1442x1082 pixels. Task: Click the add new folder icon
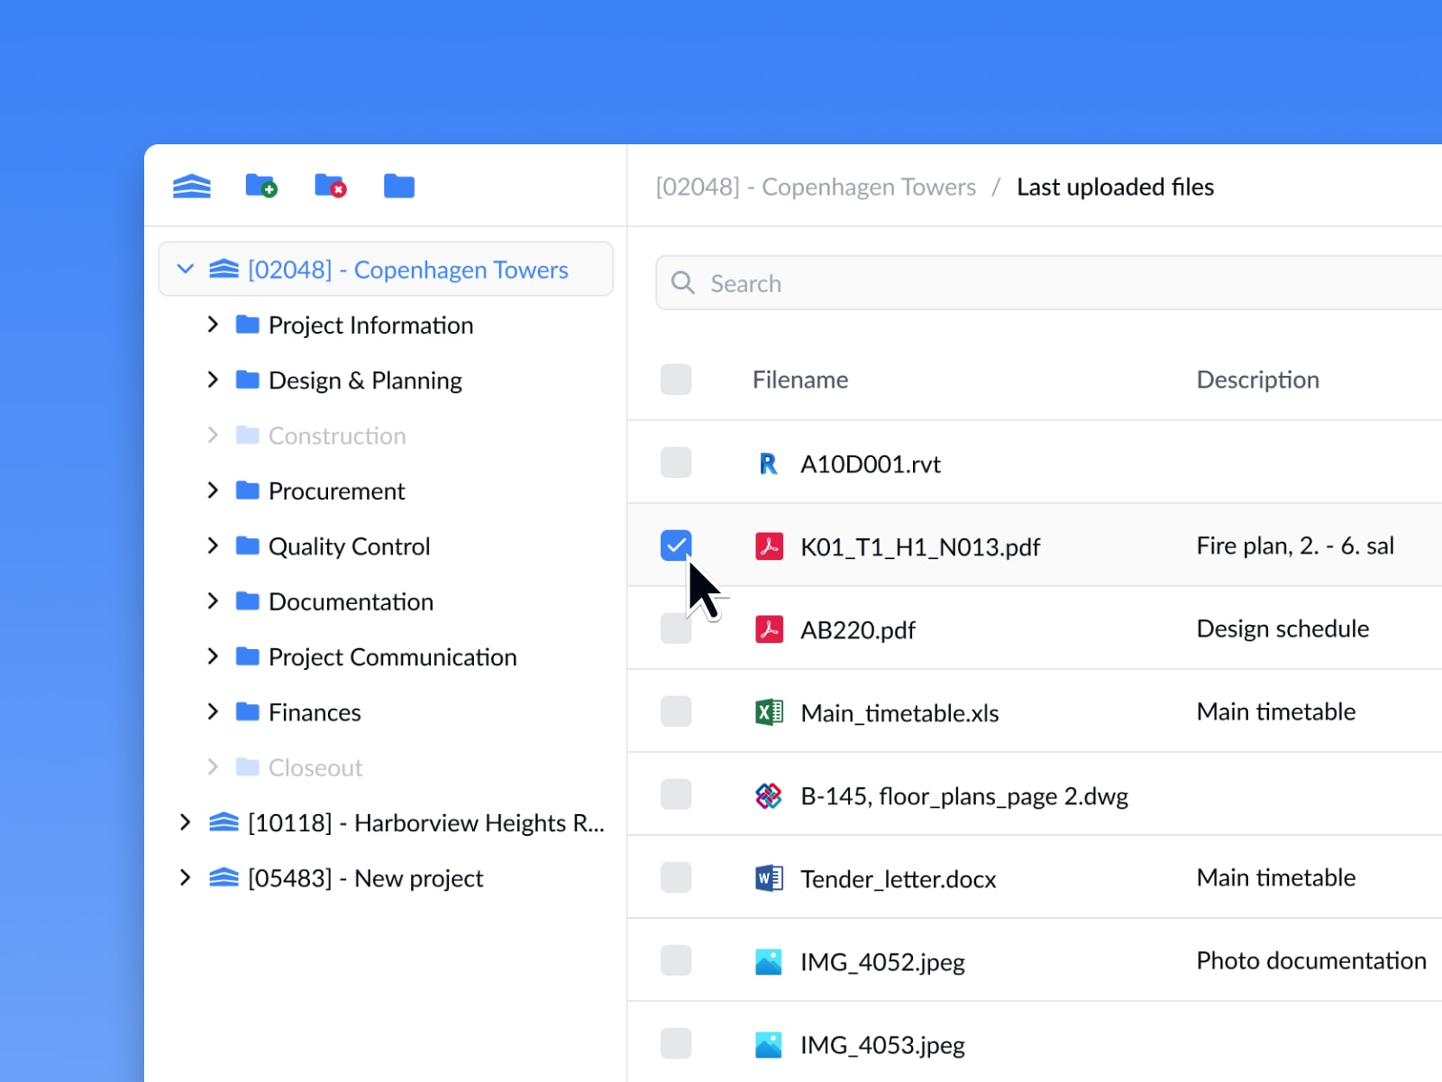[x=261, y=186]
